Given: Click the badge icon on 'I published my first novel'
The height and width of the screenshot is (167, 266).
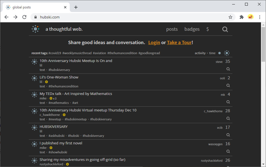Looking at the screenshot, I should pos(51,148).
